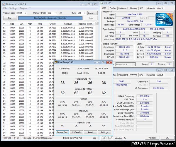
Task: Open the Problem size dropdown
Action: (25, 13)
